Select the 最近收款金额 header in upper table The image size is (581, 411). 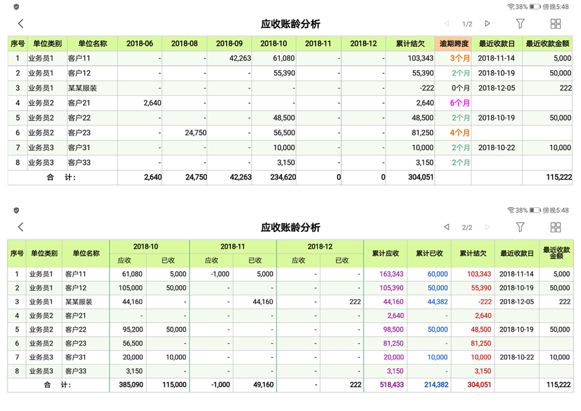pyautogui.click(x=548, y=44)
